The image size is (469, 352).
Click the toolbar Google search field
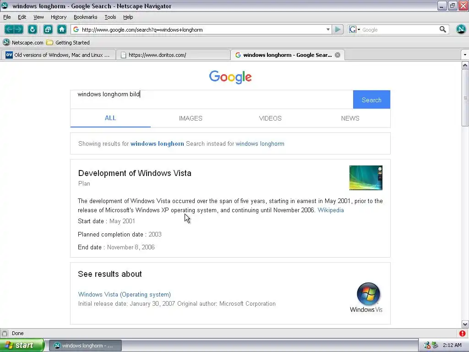(x=399, y=29)
